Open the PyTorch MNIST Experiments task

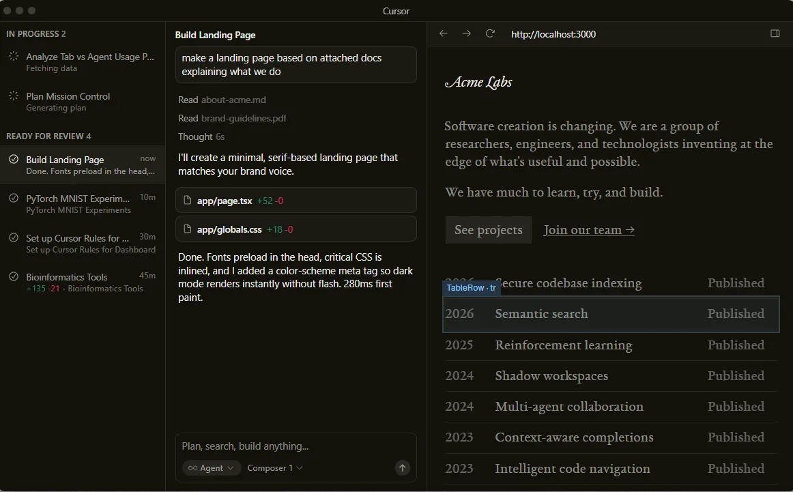83,204
